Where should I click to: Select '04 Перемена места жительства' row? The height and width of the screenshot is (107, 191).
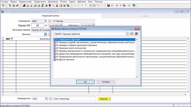click(x=94, y=48)
